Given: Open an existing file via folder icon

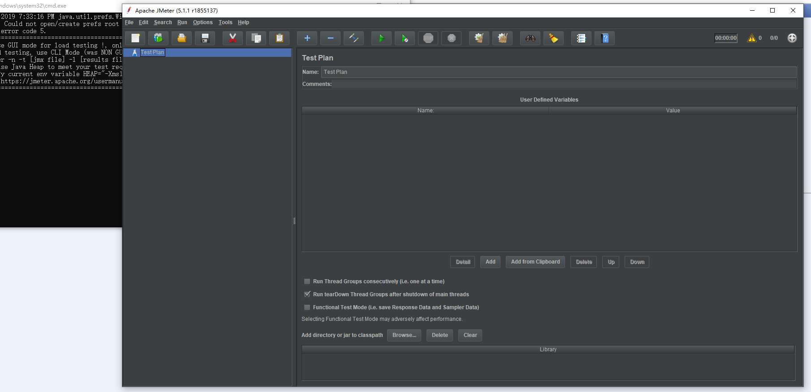Looking at the screenshot, I should (x=181, y=38).
